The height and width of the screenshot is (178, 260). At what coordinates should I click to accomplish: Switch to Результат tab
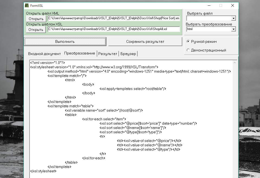108,54
